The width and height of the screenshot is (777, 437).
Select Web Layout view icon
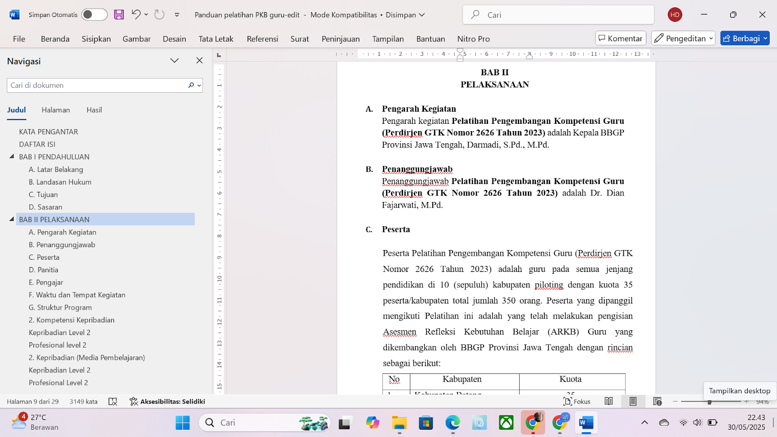(658, 402)
